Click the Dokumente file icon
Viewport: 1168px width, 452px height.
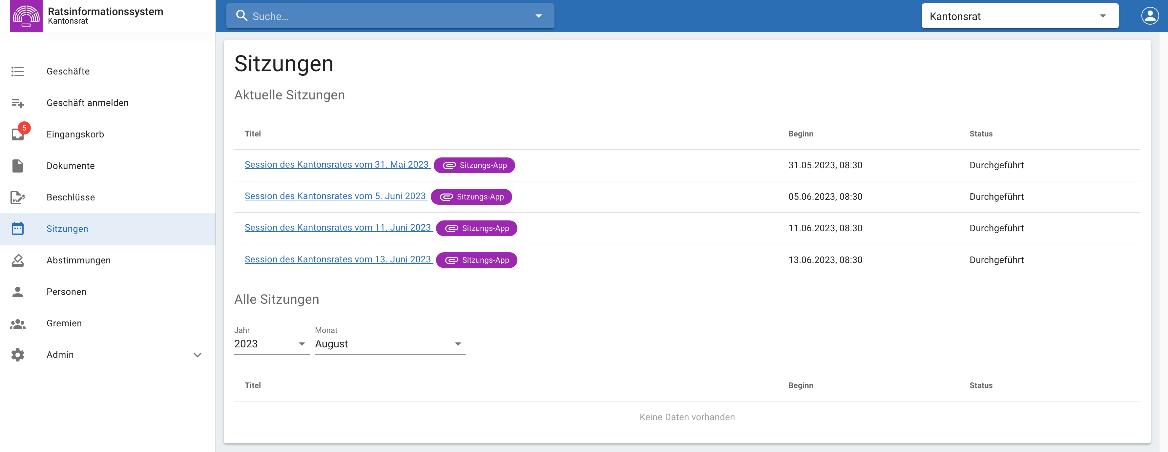coord(18,166)
